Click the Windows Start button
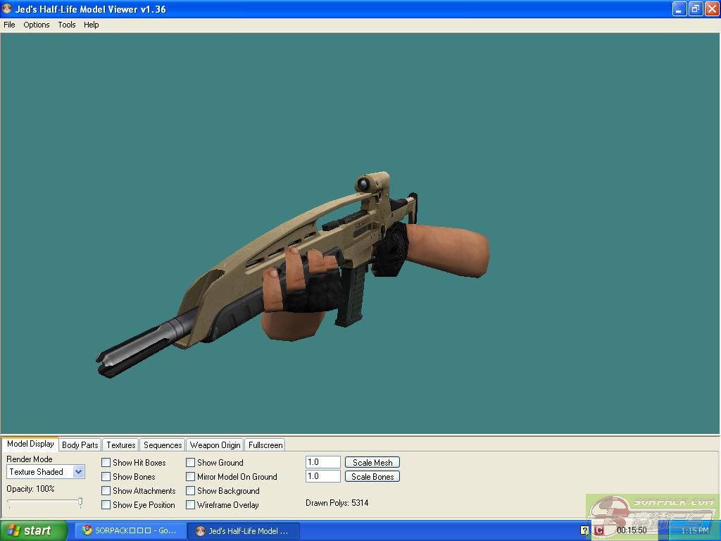The width and height of the screenshot is (721, 541). [33, 530]
